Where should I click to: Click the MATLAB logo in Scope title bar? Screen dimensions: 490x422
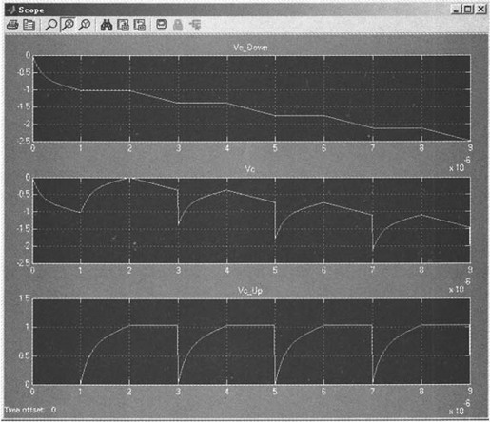11,10
